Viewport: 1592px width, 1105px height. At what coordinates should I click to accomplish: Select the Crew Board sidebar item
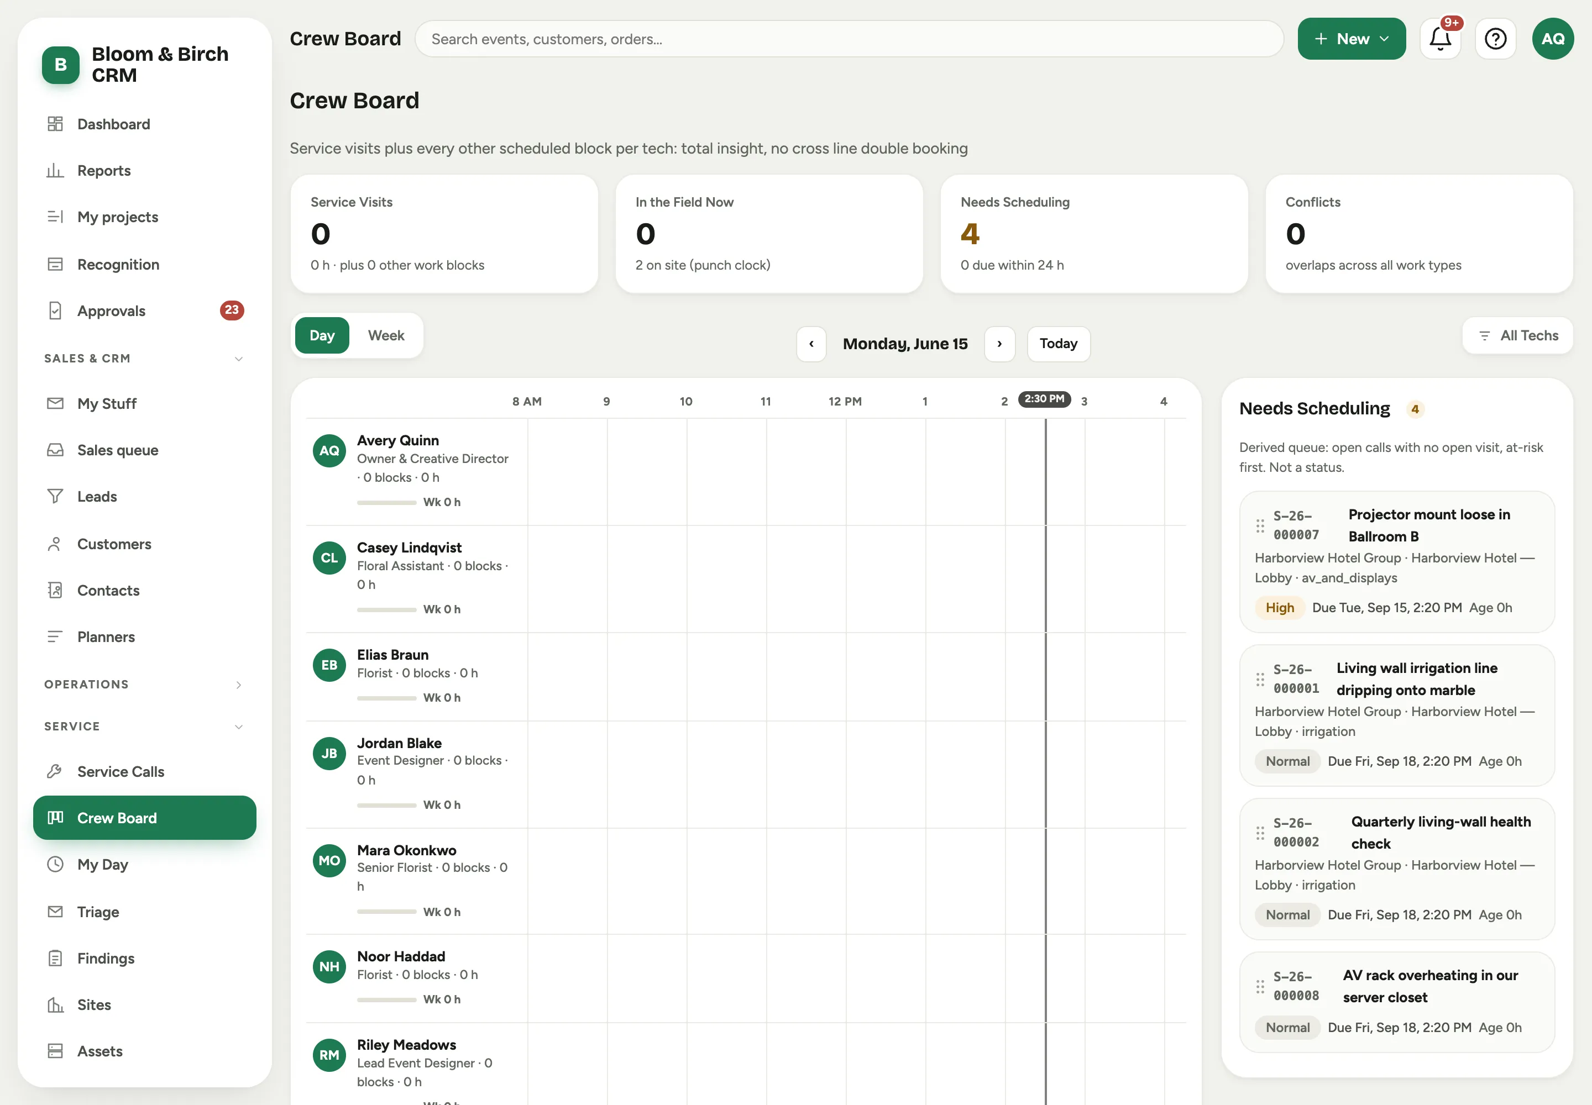(x=145, y=818)
